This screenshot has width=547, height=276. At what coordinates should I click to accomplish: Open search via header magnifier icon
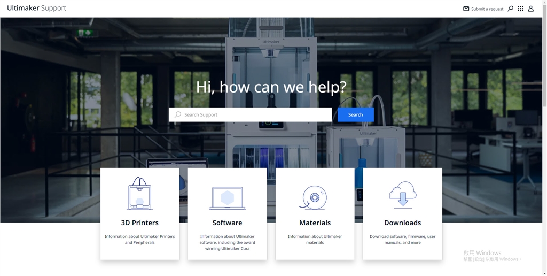510,9
